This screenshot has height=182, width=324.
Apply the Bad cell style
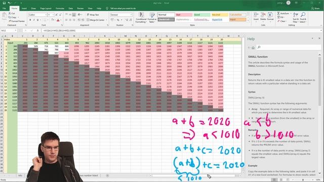pos(184,15)
